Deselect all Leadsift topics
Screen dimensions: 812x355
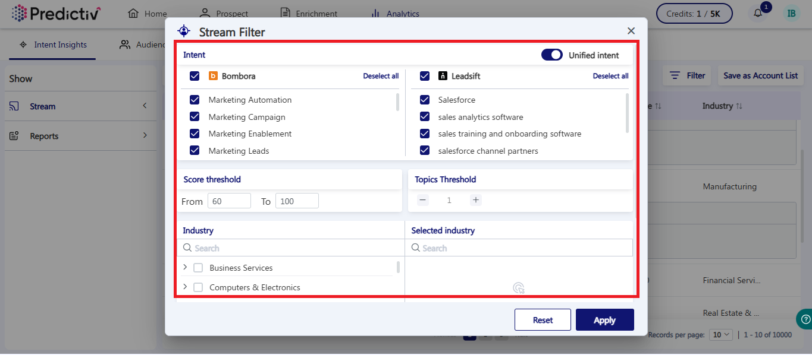click(610, 76)
